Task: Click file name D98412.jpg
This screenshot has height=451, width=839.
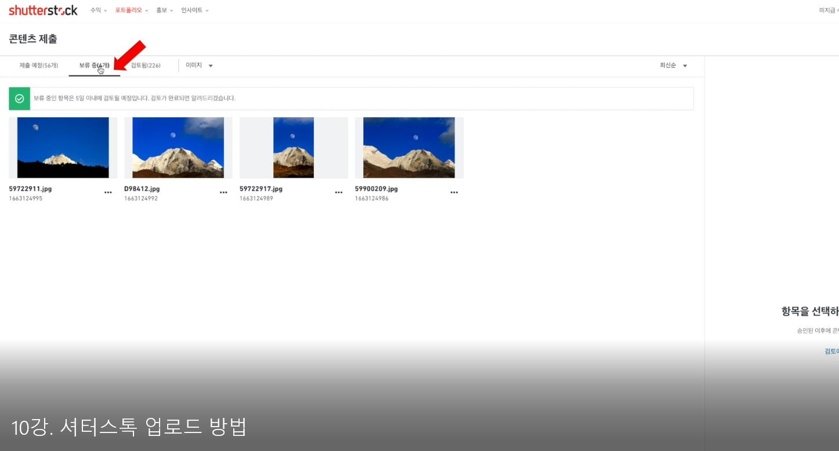Action: coord(142,189)
